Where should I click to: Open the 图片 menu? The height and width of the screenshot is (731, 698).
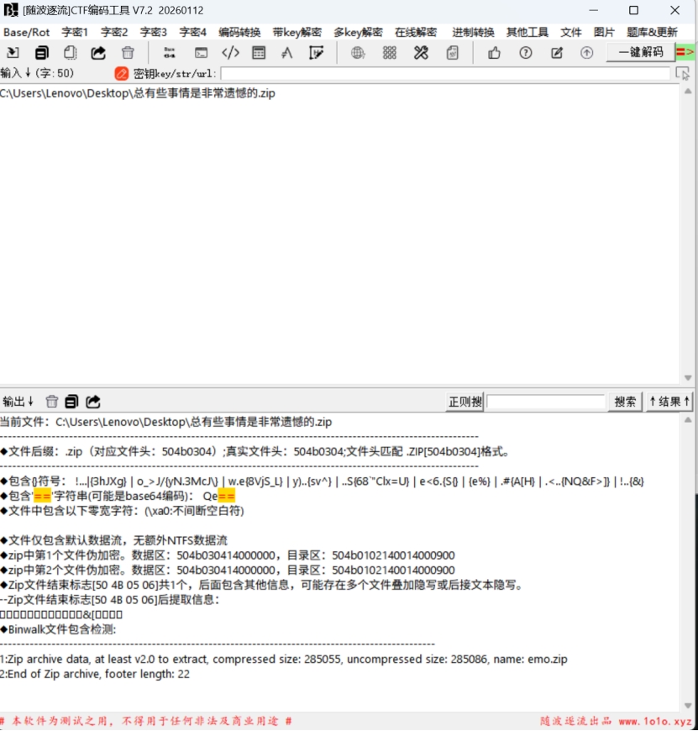click(604, 32)
